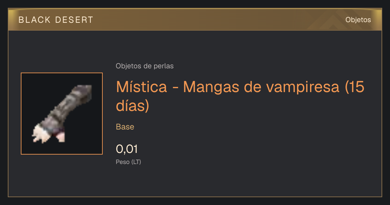The image size is (390, 205).
Task: Click the 0,01 weight value
Action: (x=127, y=149)
